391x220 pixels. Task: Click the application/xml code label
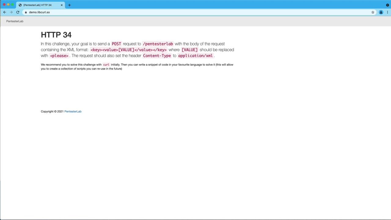click(x=195, y=56)
